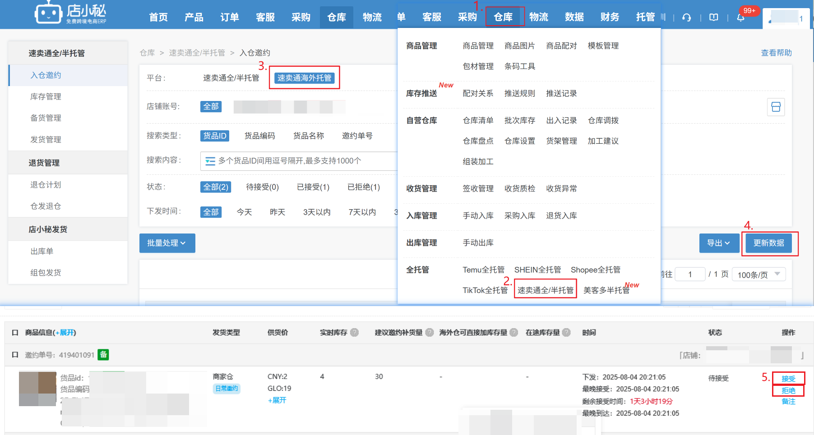Viewport: 814px width, 435px height.
Task: Tick the select-all checkbox beside 商品信息
Action: click(x=15, y=333)
